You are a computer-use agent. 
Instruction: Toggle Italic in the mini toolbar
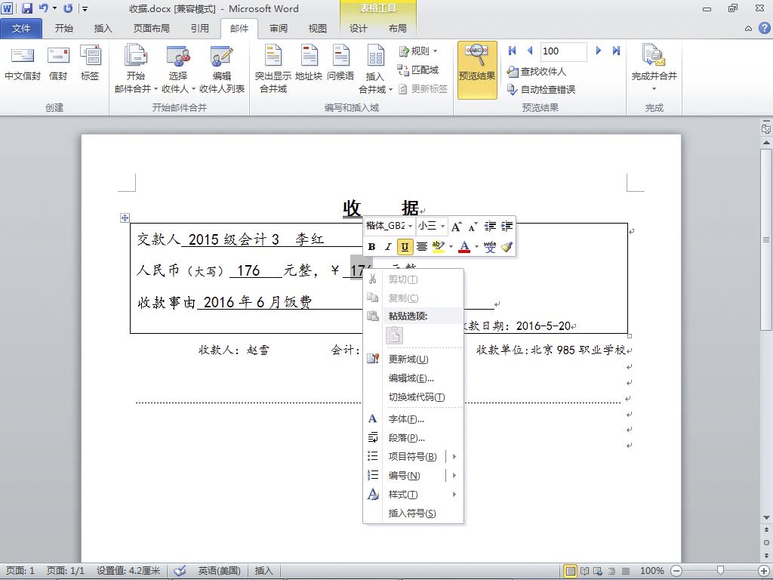tap(388, 247)
